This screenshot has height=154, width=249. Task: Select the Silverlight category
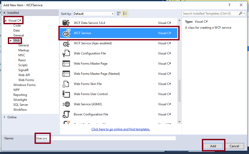point(20,100)
